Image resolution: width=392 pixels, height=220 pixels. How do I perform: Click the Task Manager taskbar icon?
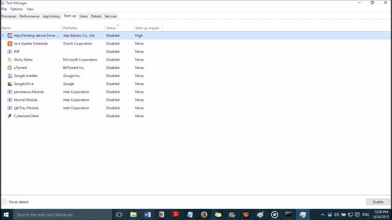coord(303,215)
